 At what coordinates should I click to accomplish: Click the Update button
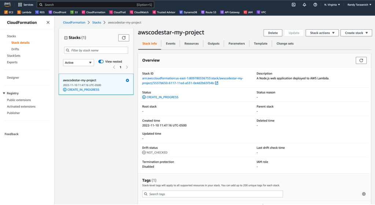point(294,33)
